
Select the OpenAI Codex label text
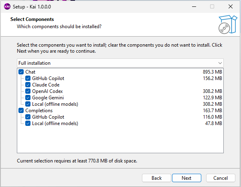point(47,91)
